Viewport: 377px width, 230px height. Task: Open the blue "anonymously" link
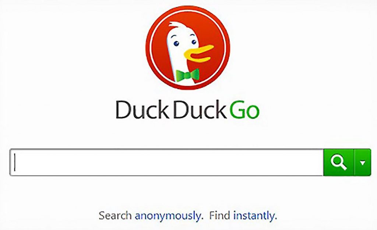[168, 216]
